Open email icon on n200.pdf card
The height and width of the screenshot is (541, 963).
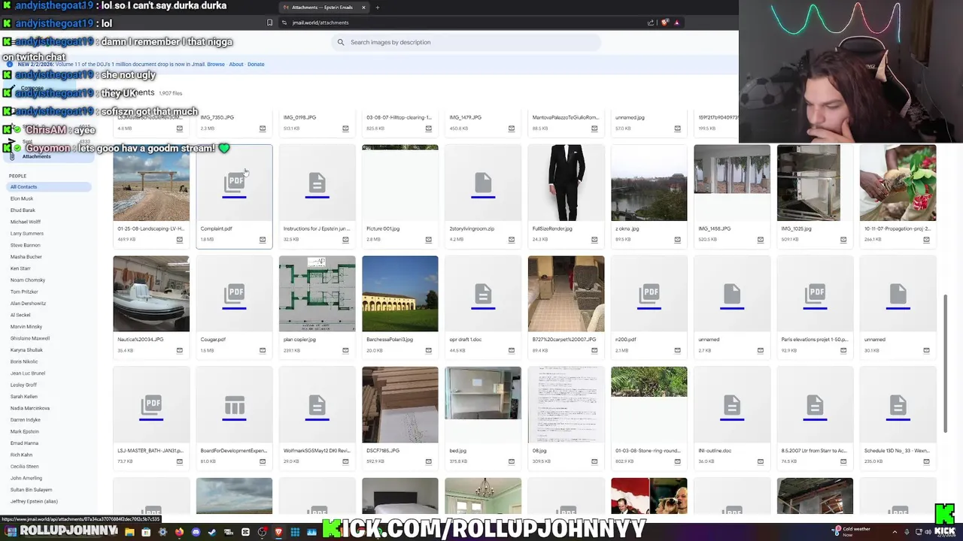point(678,351)
